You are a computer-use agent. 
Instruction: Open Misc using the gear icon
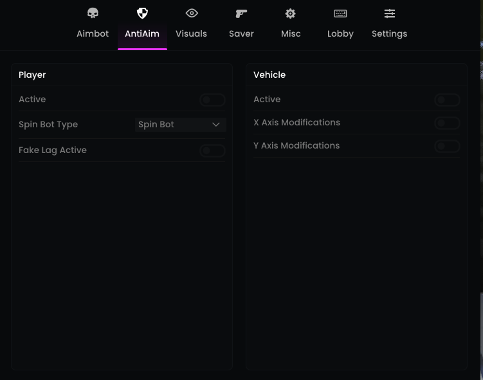291,14
